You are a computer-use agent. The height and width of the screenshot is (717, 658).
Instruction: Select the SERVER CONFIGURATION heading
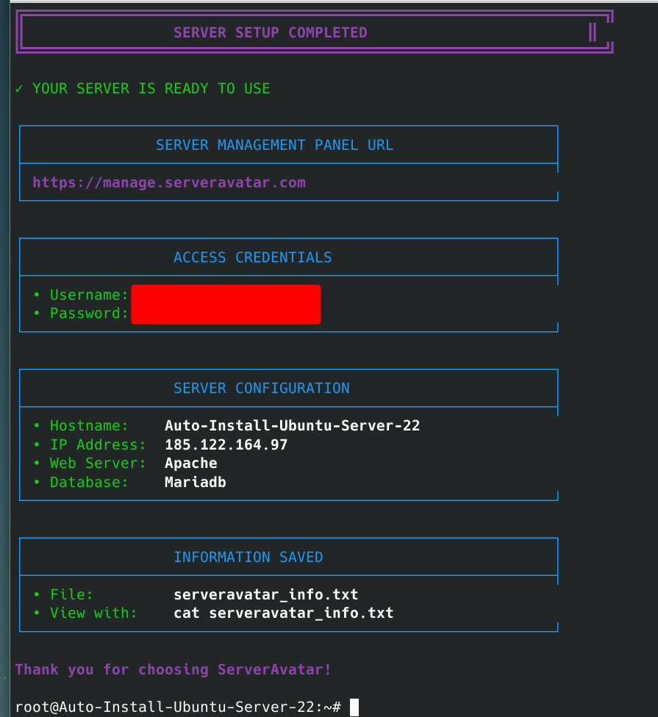(261, 388)
